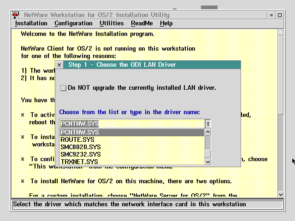Toggle the driver list dropdown arrow
Image resolution: width=295 pixels, height=221 pixels.
[x=208, y=124]
